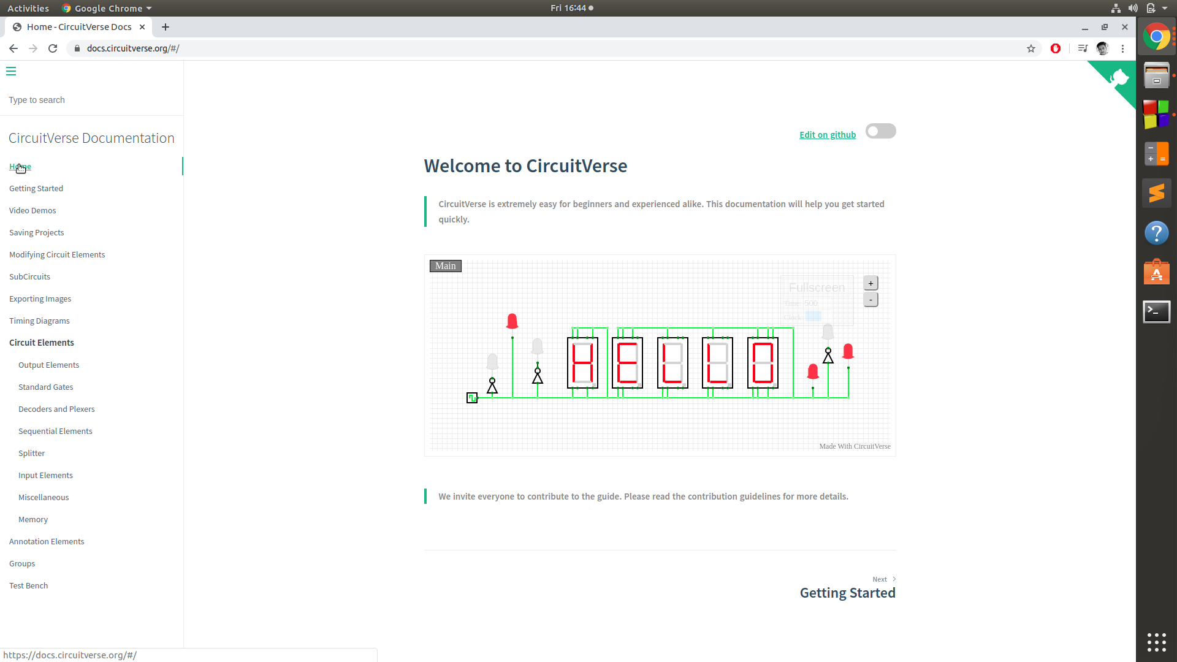Screen dimensions: 1177x662
Task: Click Activities in the top bar
Action: point(28,8)
